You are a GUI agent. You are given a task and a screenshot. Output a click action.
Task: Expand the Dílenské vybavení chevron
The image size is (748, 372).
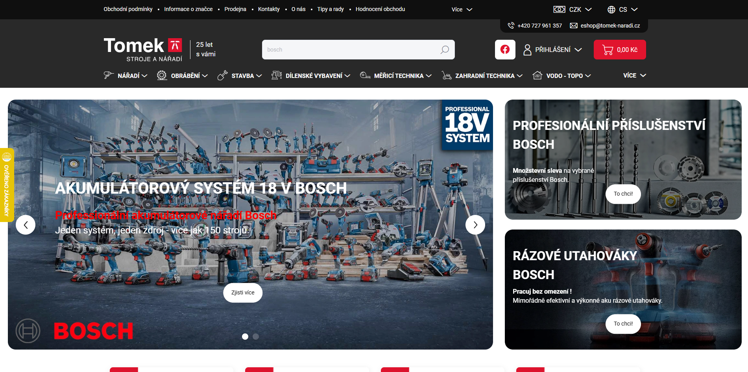(347, 76)
